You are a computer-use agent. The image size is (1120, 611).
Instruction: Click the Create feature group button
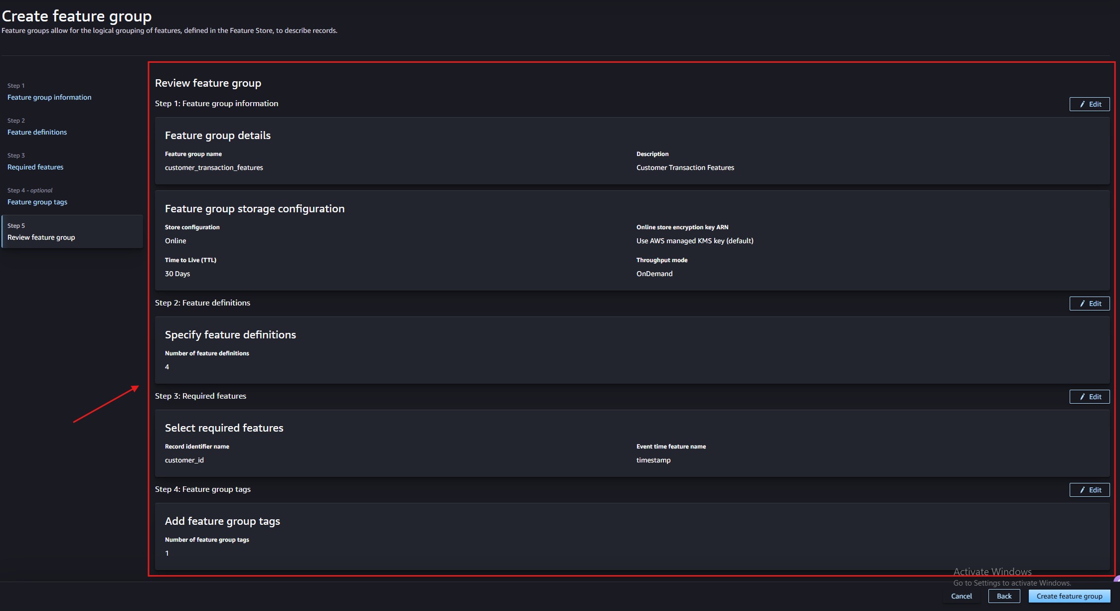pos(1069,596)
